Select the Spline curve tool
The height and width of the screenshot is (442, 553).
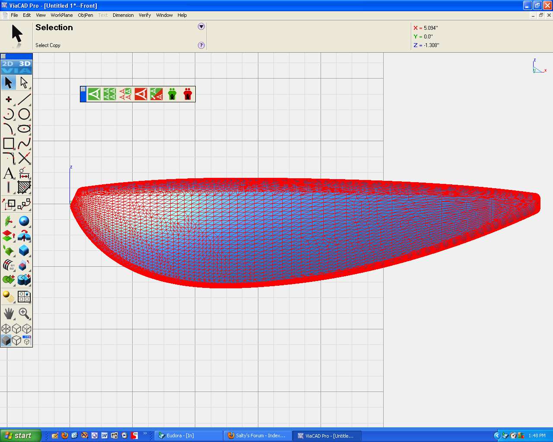tap(24, 143)
